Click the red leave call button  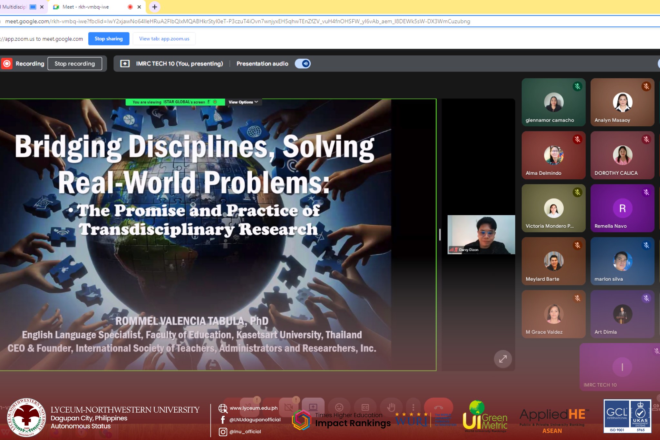coord(438,407)
